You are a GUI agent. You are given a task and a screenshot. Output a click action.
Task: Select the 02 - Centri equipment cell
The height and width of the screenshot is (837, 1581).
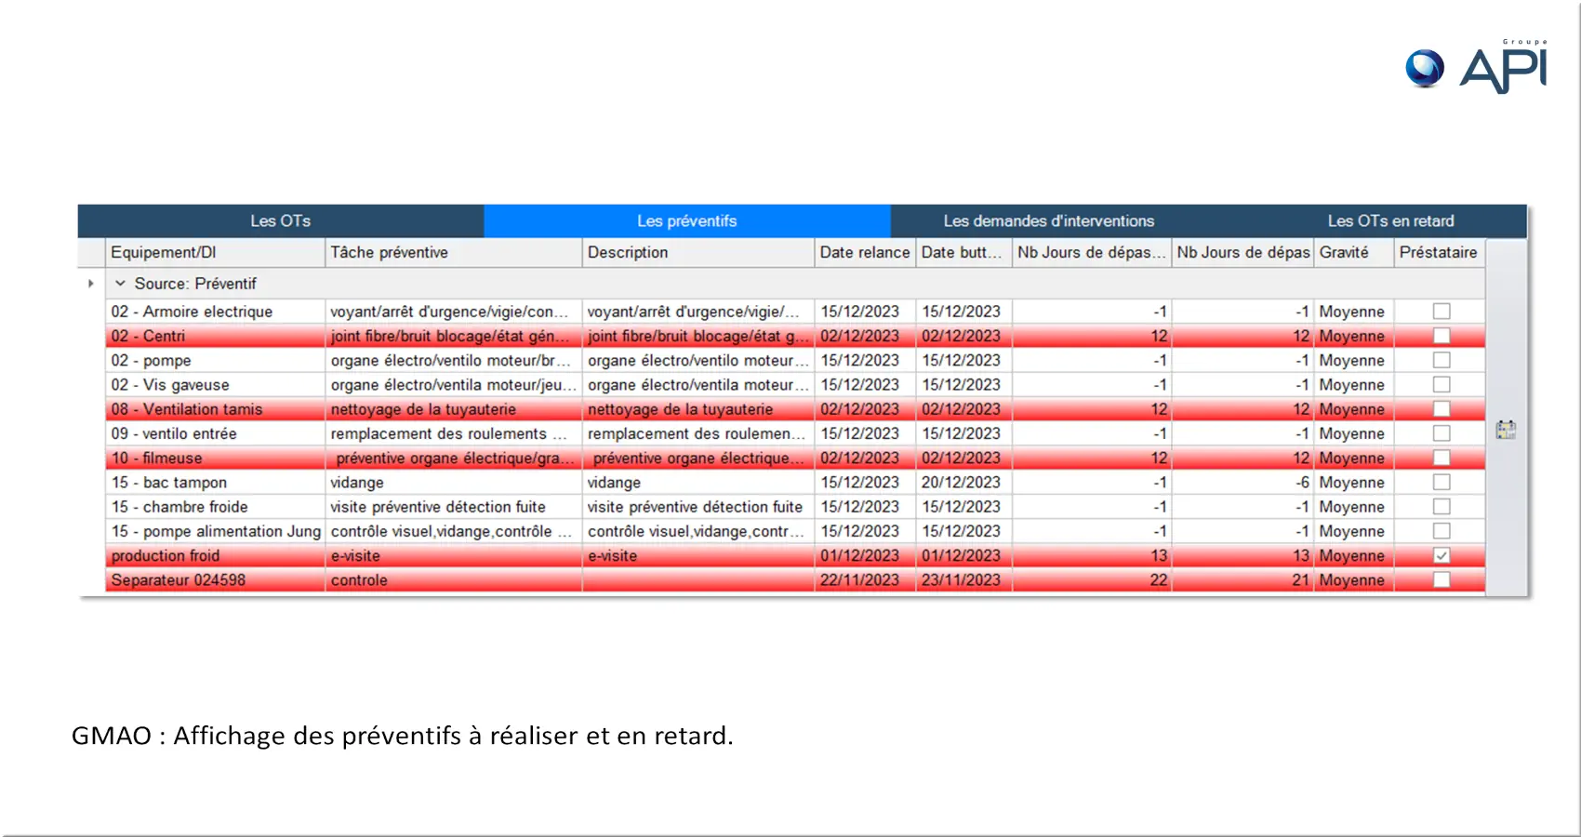[215, 336]
